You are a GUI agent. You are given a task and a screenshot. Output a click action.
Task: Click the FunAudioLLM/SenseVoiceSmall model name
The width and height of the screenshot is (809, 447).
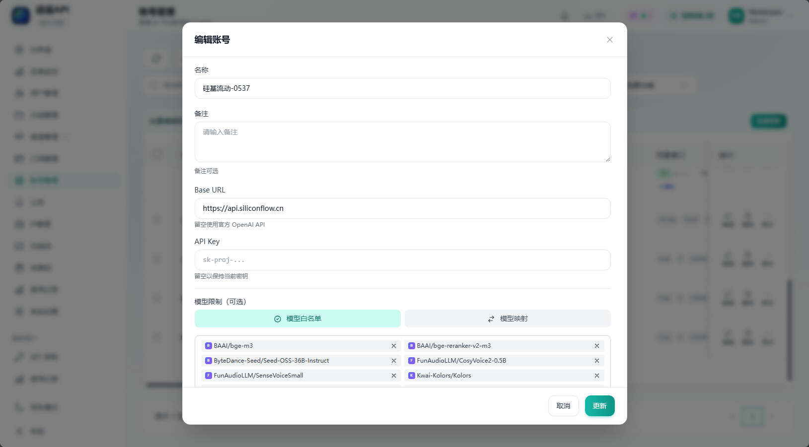point(259,376)
